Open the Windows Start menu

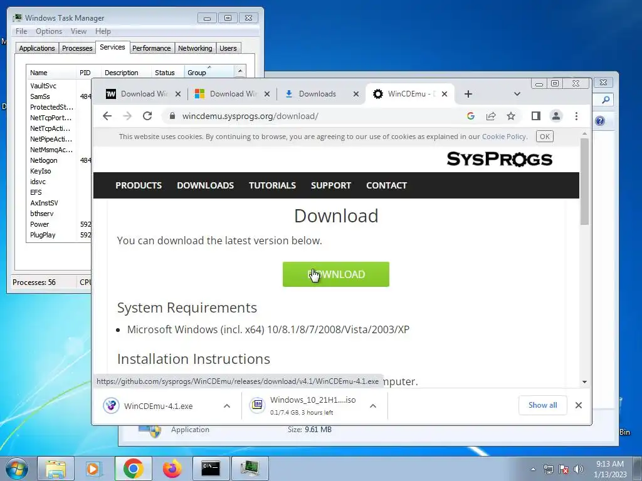(16, 468)
